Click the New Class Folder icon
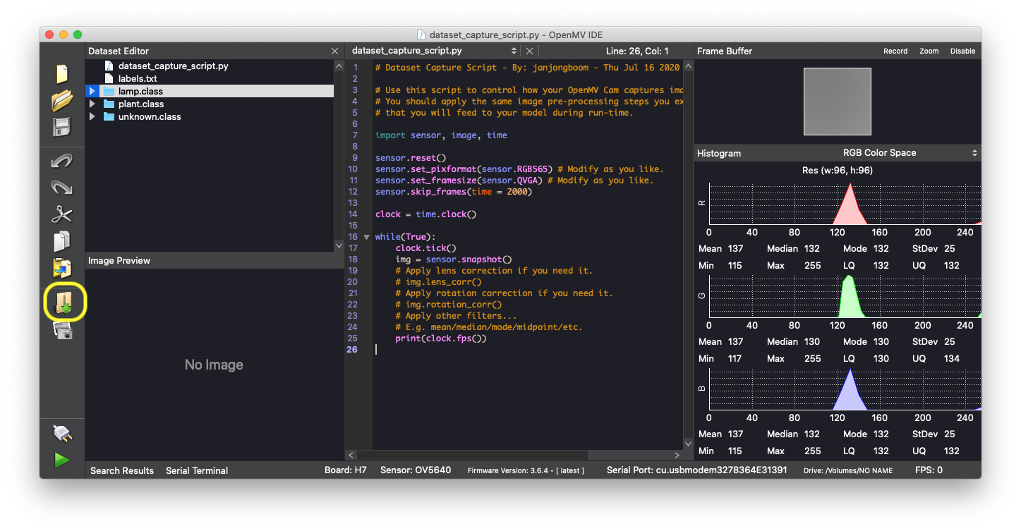The width and height of the screenshot is (1021, 531). [x=64, y=303]
